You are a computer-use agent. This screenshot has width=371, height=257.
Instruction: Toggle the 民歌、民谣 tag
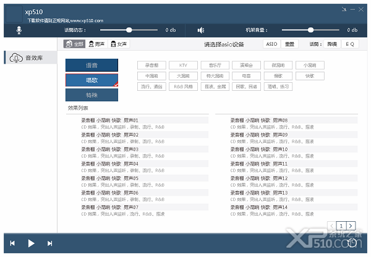click(246, 86)
